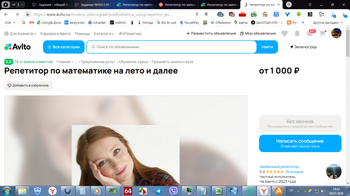
Task: Open 19 отзывов клиентов link
Action: [33, 62]
